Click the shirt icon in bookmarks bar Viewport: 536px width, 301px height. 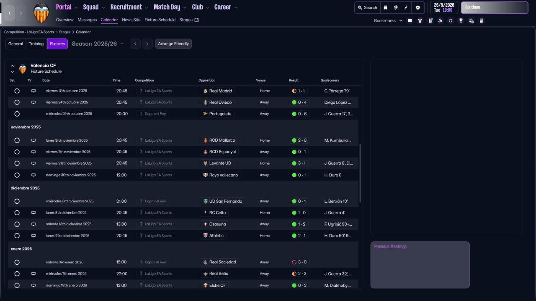[x=420, y=20]
